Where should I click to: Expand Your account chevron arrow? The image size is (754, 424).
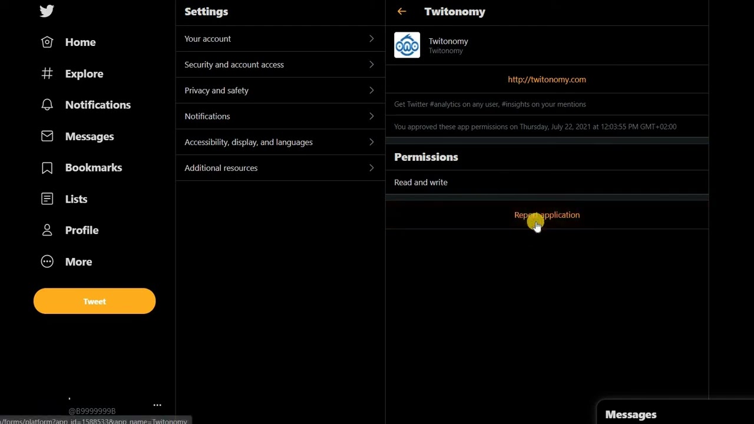click(371, 39)
